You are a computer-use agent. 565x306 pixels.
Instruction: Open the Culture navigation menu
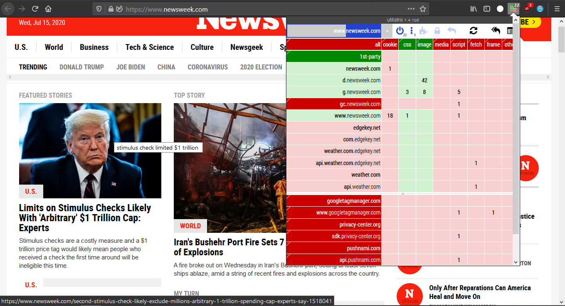coord(202,47)
